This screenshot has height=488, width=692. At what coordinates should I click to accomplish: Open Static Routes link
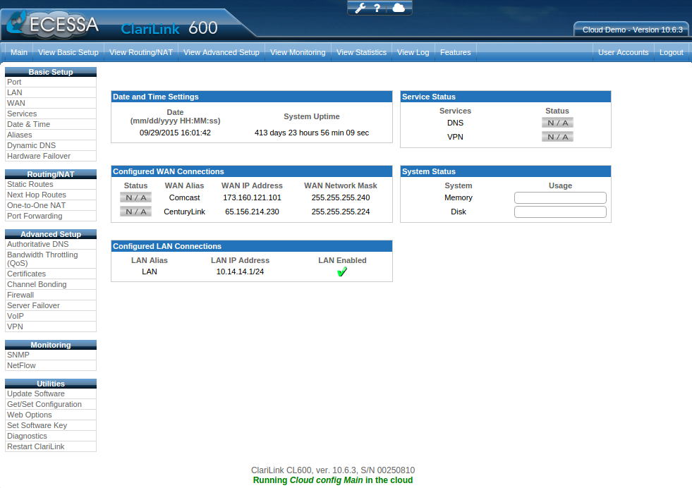(x=51, y=185)
